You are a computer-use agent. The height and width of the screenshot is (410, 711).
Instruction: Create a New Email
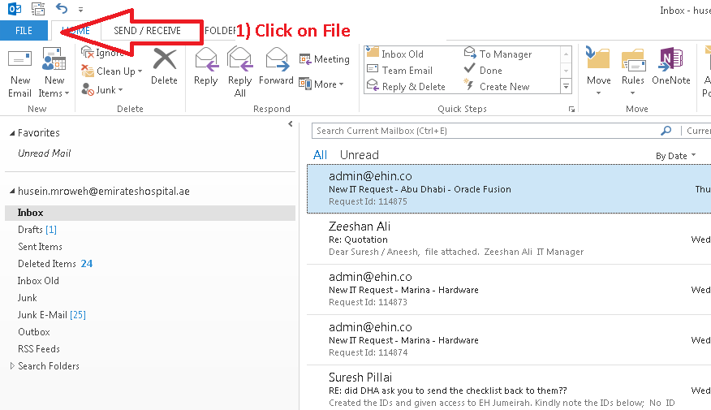(20, 72)
